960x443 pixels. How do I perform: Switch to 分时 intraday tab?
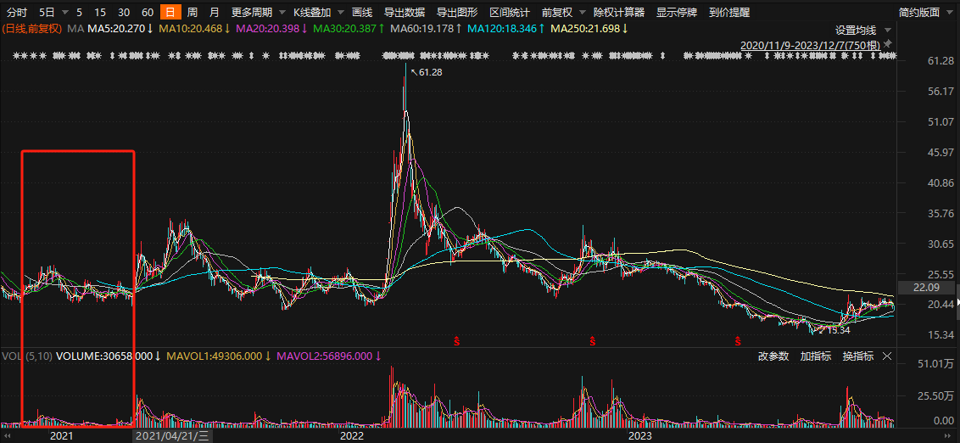[17, 13]
